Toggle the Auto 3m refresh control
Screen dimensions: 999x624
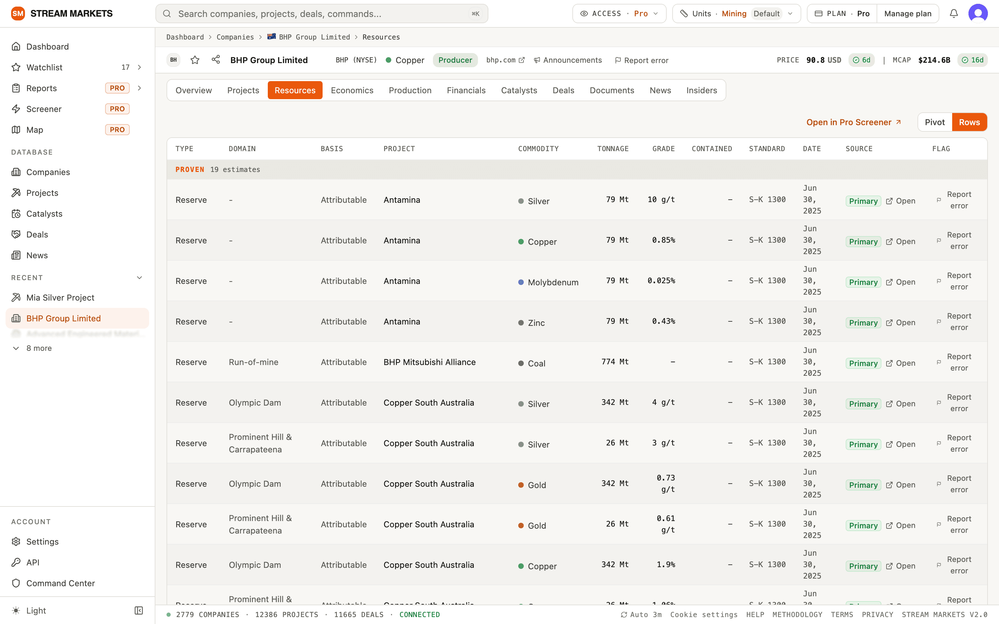click(641, 615)
